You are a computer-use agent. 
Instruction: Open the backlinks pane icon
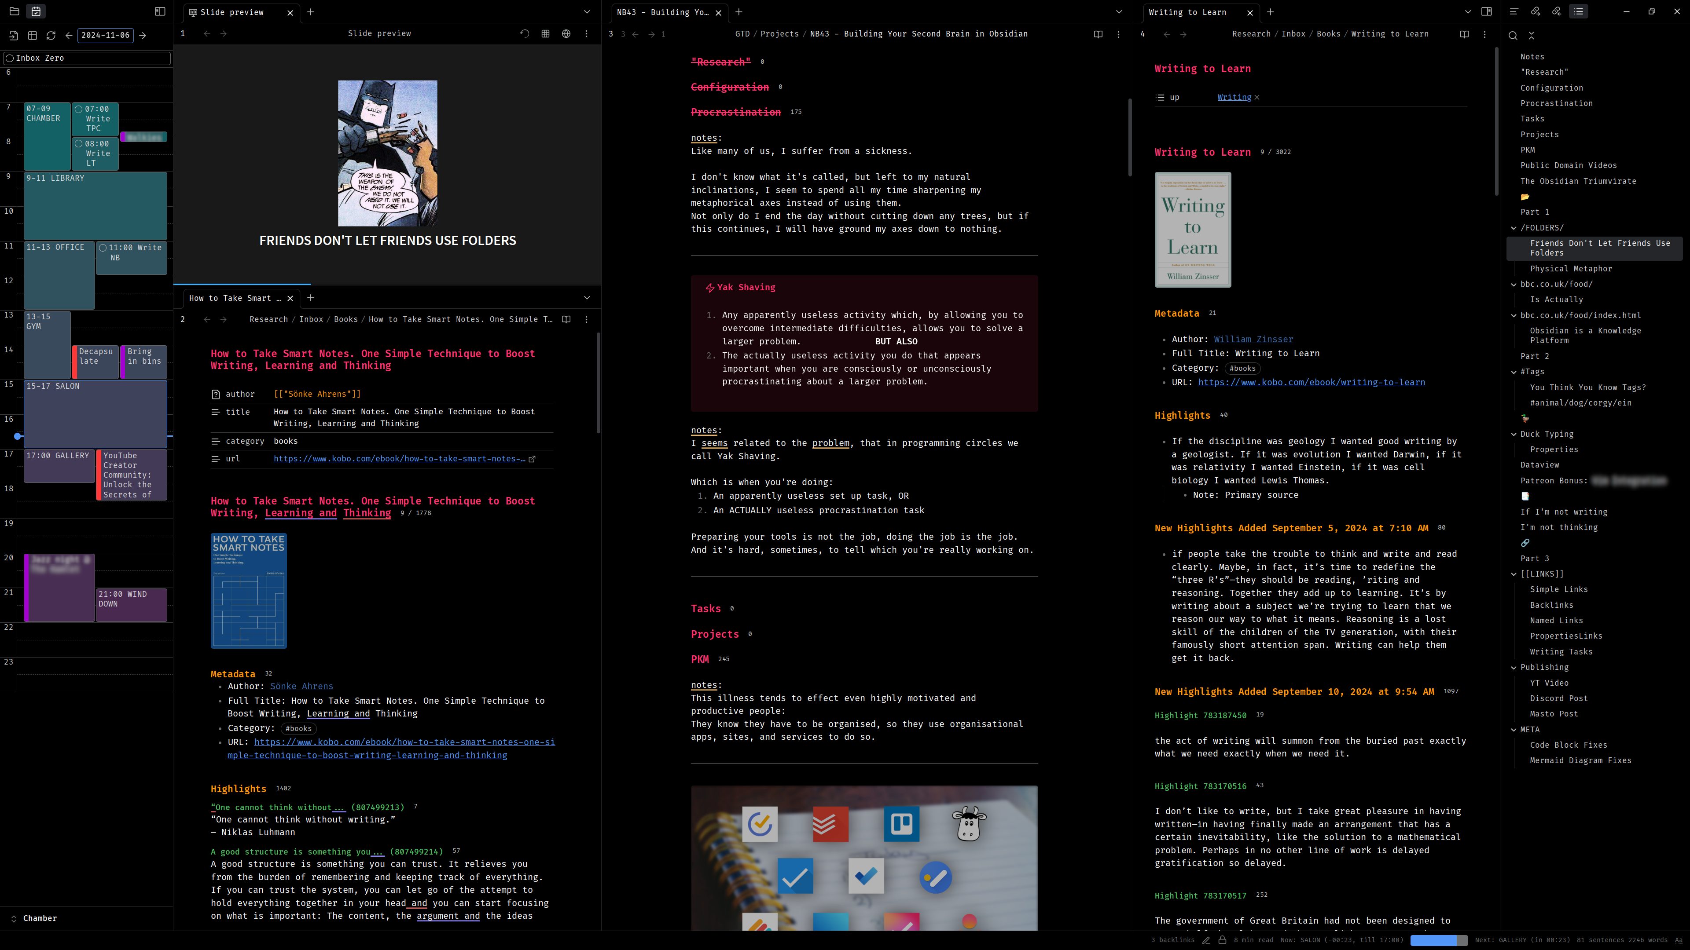tap(1557, 11)
